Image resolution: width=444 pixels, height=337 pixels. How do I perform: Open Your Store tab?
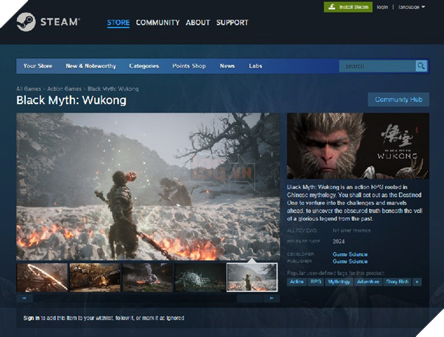37,66
